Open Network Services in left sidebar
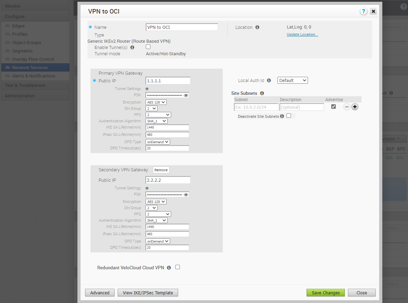 pyautogui.click(x=30, y=67)
